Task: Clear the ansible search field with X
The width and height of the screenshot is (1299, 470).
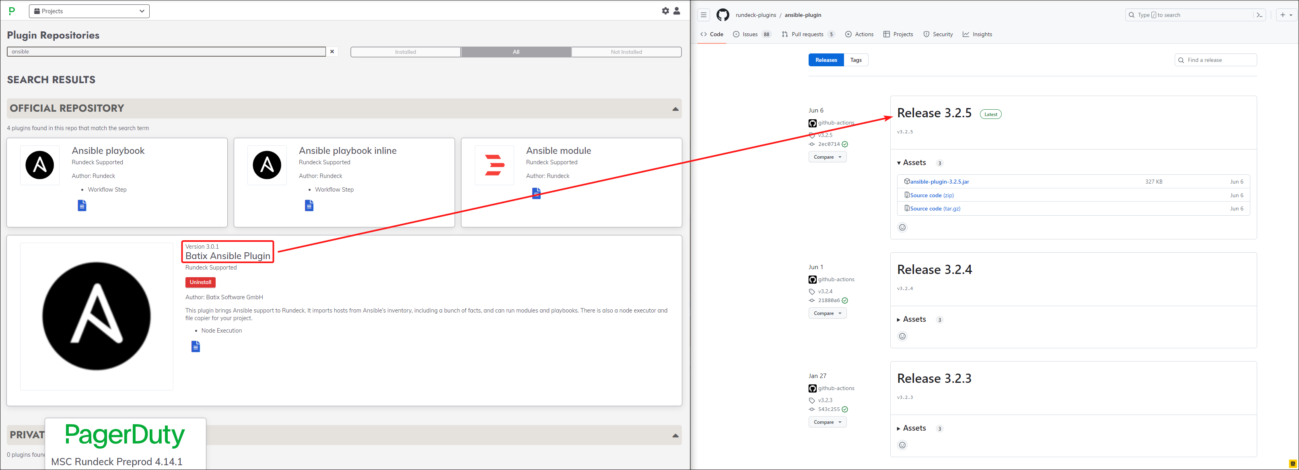Action: [332, 51]
